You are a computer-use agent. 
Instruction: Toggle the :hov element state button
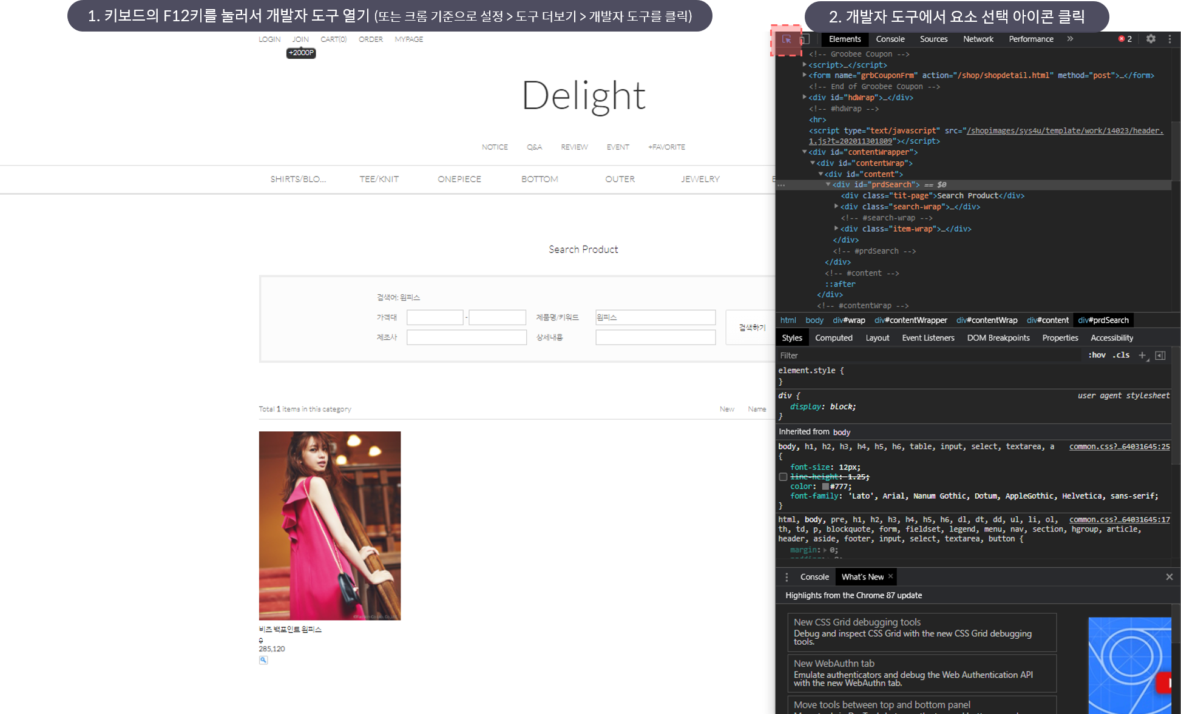tap(1097, 355)
